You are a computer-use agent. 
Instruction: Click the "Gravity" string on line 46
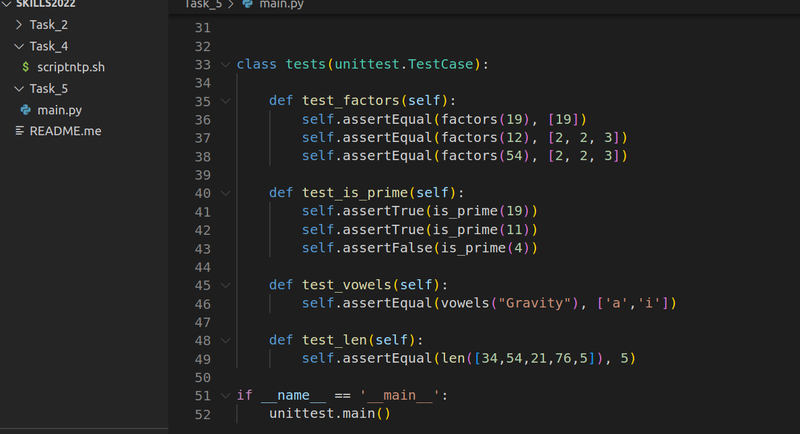point(535,303)
